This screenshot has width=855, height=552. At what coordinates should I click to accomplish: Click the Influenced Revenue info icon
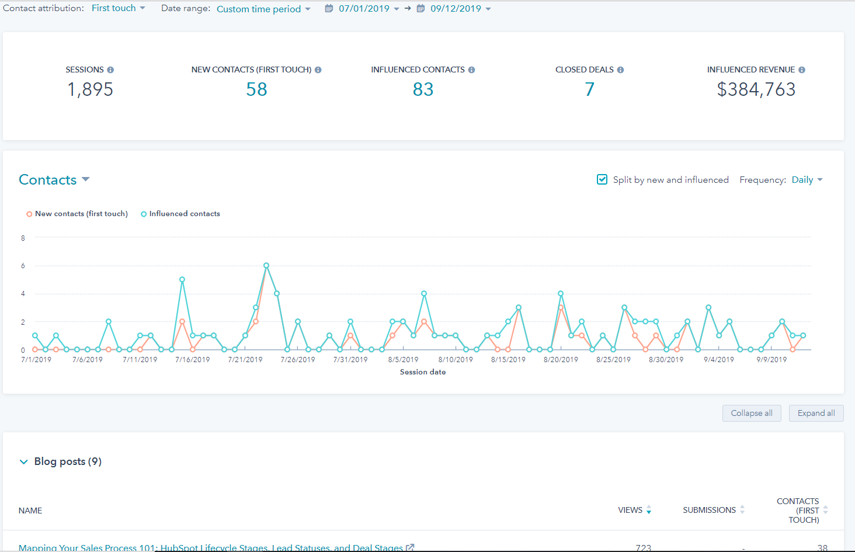(802, 70)
